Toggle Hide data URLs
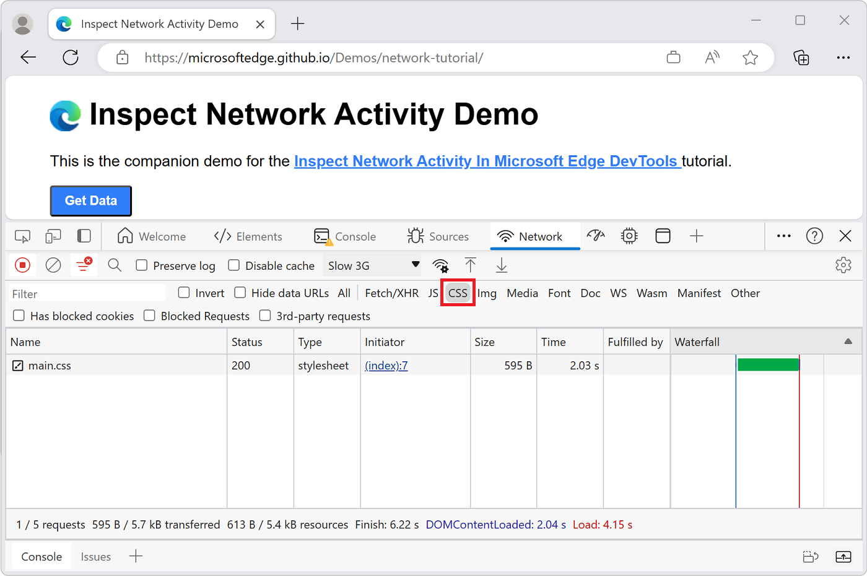 [240, 293]
